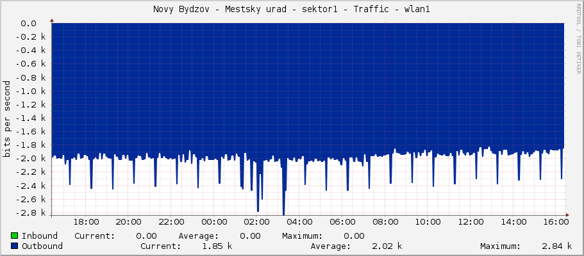Click the green Inbound legend swatch
This screenshot has height=256, width=584.
click(x=15, y=236)
